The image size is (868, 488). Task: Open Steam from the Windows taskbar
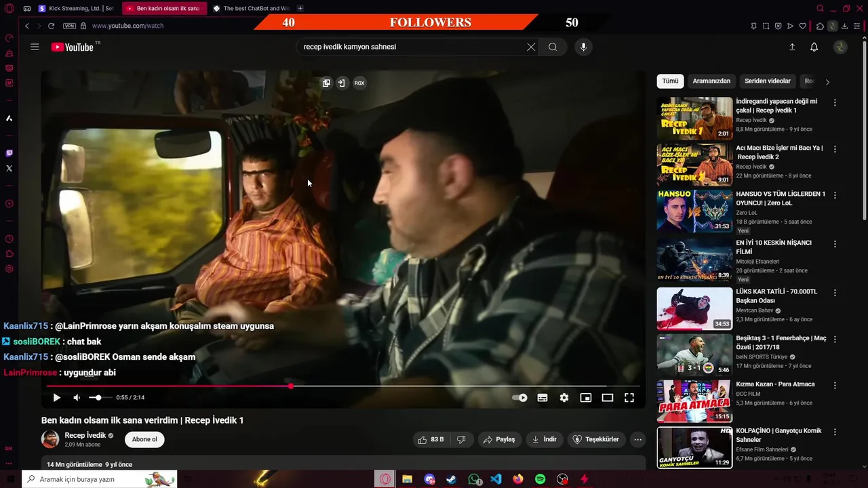[451, 479]
